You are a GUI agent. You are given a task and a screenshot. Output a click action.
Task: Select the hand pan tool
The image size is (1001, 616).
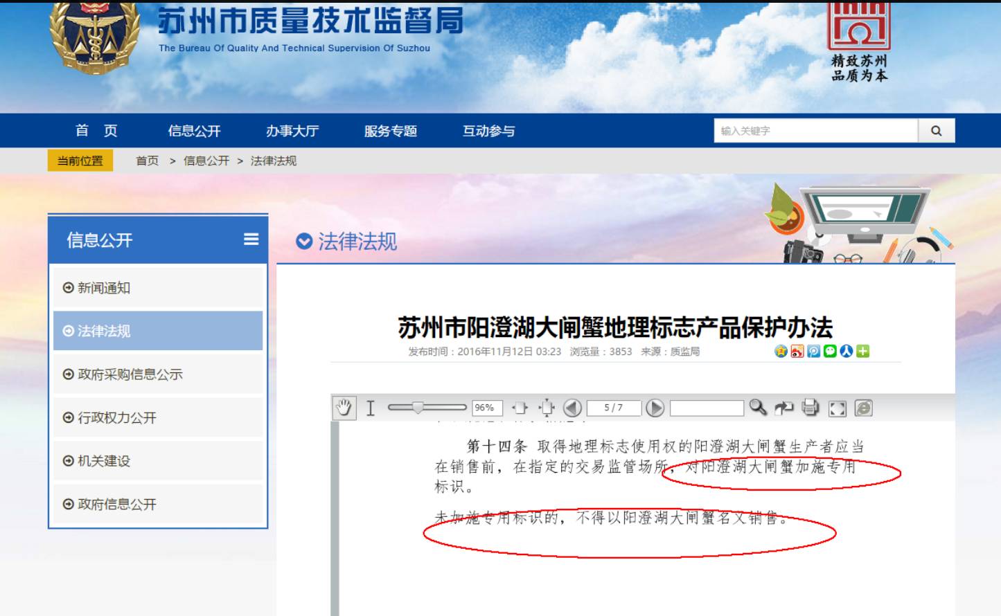(x=344, y=408)
